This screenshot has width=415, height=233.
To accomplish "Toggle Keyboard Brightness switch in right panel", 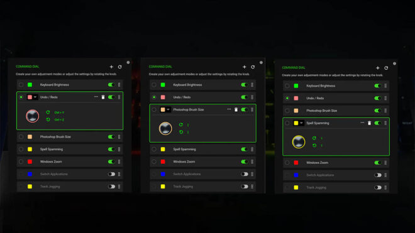I will (x=378, y=85).
